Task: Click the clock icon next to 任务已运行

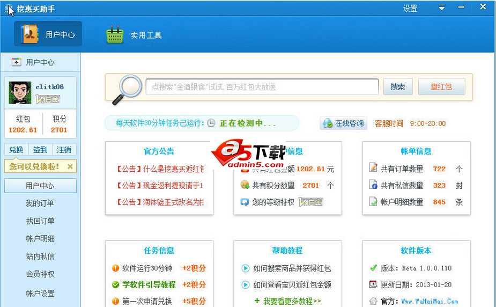Action: 211,123
